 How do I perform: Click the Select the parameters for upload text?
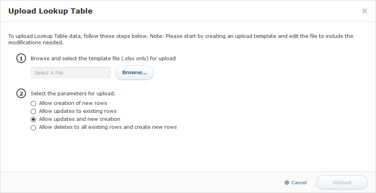pyautogui.click(x=73, y=94)
